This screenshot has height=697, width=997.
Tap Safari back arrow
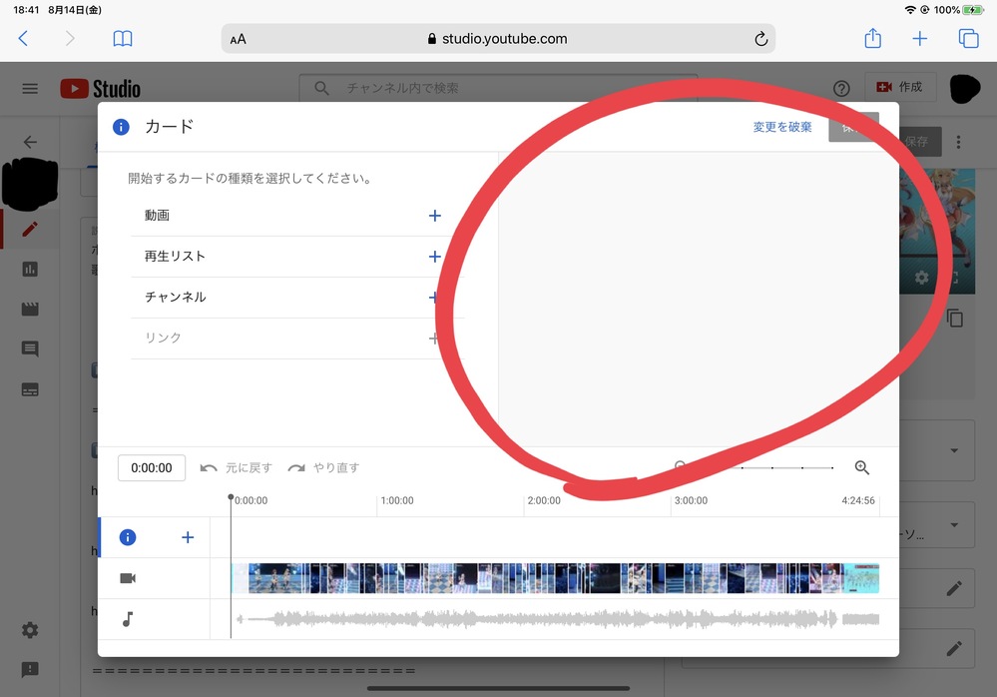pyautogui.click(x=24, y=38)
